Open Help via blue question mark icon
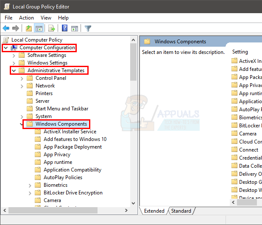262x225 pixels. [x=65, y=28]
